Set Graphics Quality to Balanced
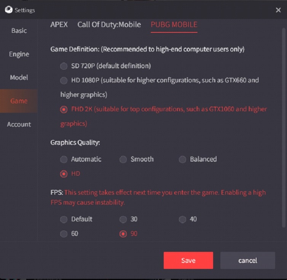Screen dimensions: 287x280 [182, 159]
